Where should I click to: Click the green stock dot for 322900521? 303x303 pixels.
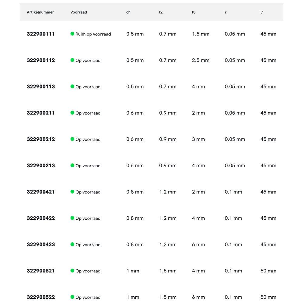(x=72, y=271)
